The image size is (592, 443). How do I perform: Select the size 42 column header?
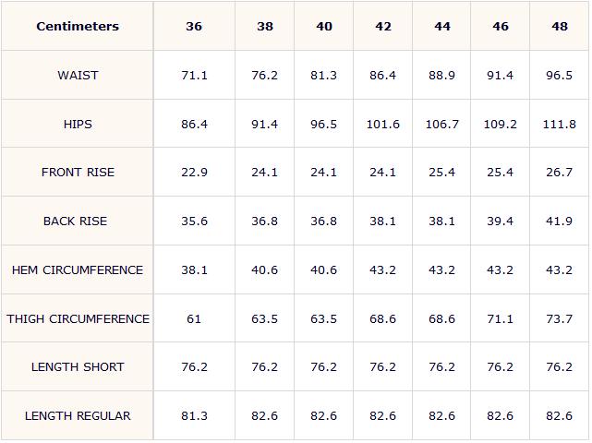[x=383, y=26]
